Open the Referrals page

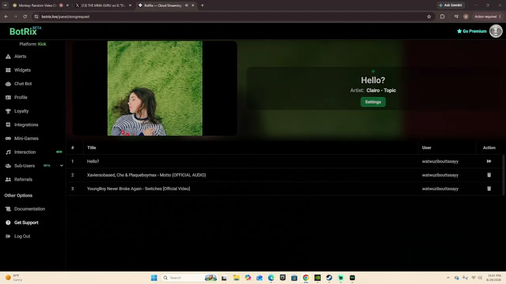[x=23, y=179]
